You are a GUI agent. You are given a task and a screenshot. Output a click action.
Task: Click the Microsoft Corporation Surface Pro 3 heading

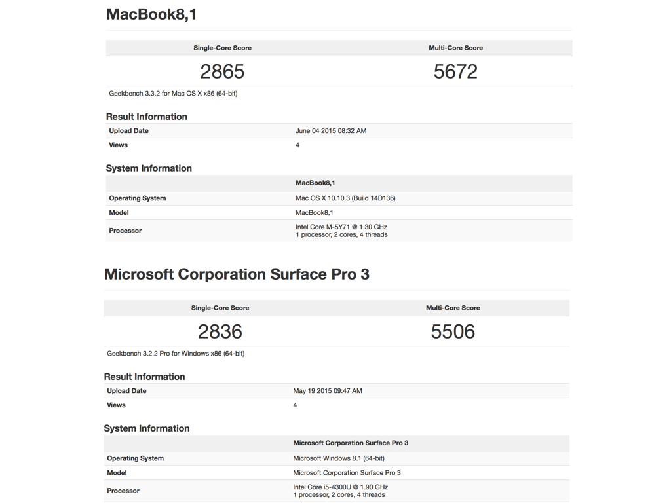pyautogui.click(x=237, y=274)
